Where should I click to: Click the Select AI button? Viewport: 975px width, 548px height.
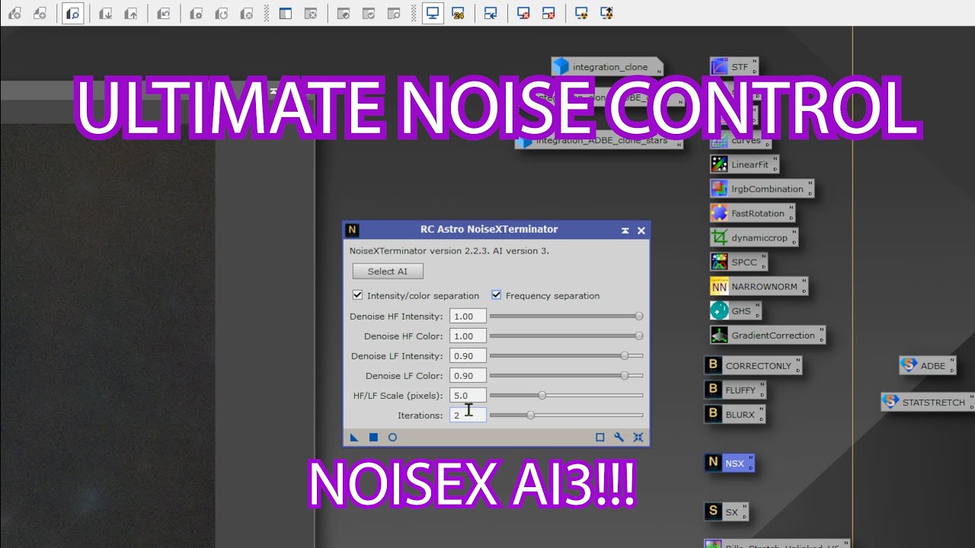click(x=388, y=271)
